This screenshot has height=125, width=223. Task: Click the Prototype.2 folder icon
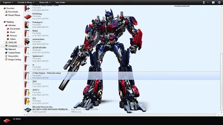coord(27,25)
